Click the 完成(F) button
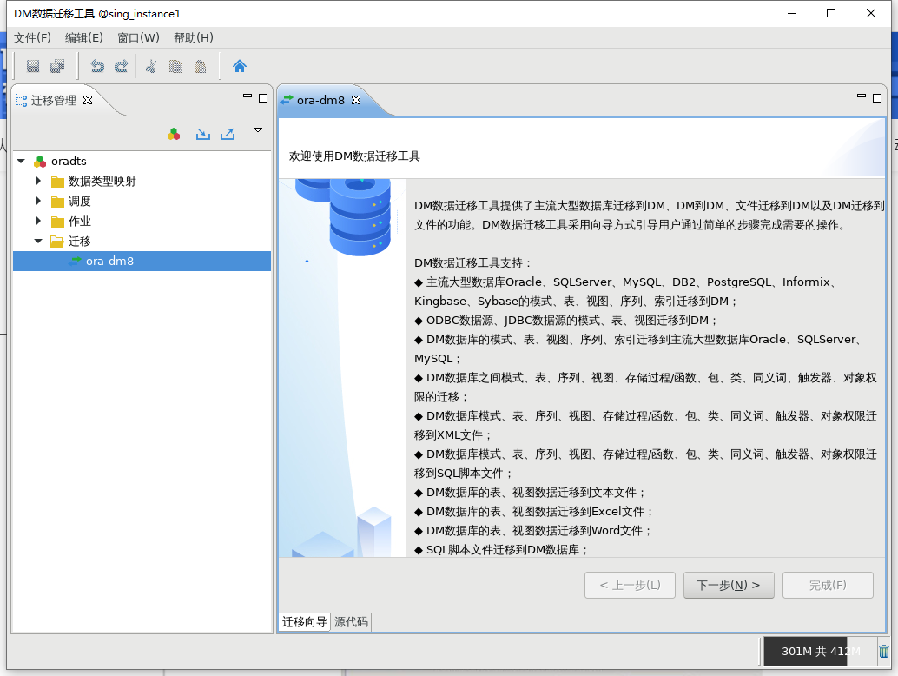 (x=828, y=585)
